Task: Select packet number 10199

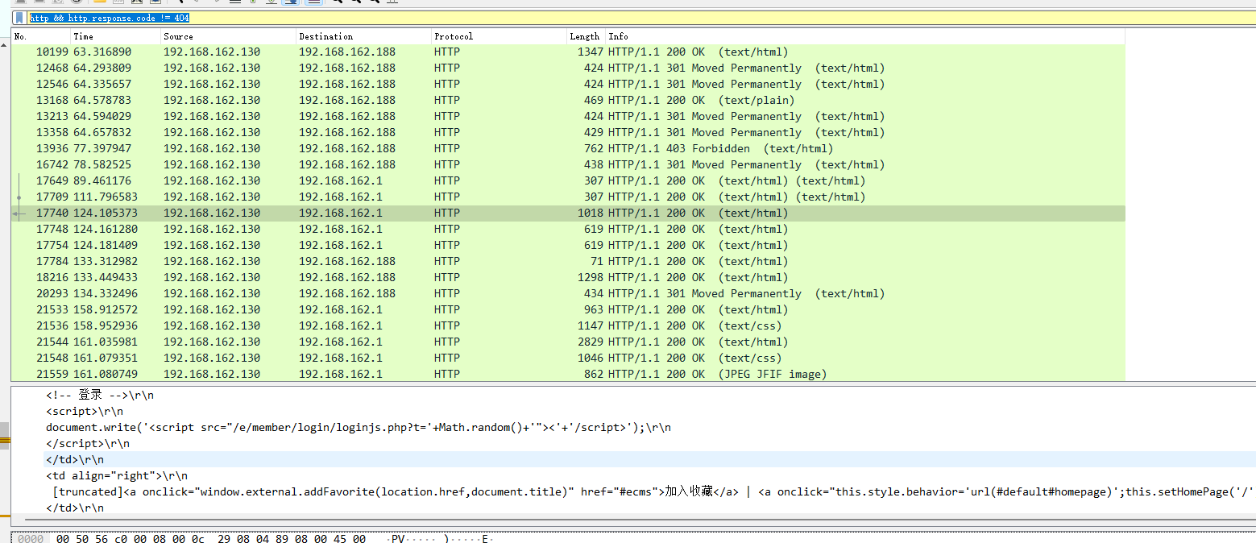Action: click(568, 52)
